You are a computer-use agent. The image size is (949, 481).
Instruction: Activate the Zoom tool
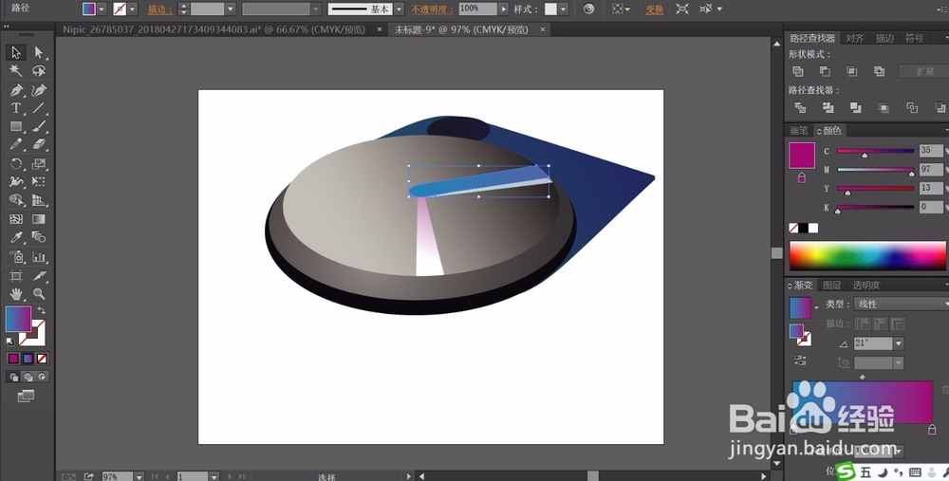(x=39, y=294)
